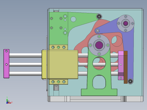This screenshot has height=110, width=147.
Task: Click the blue origin point of the triad
Action: (7, 103)
